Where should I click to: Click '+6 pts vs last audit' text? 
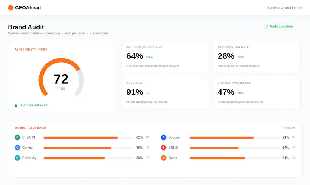(x=33, y=105)
